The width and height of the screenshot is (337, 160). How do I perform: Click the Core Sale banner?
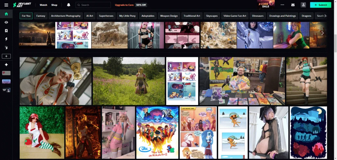[266, 5]
